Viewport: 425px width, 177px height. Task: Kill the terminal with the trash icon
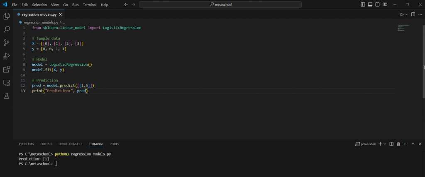pos(398,144)
